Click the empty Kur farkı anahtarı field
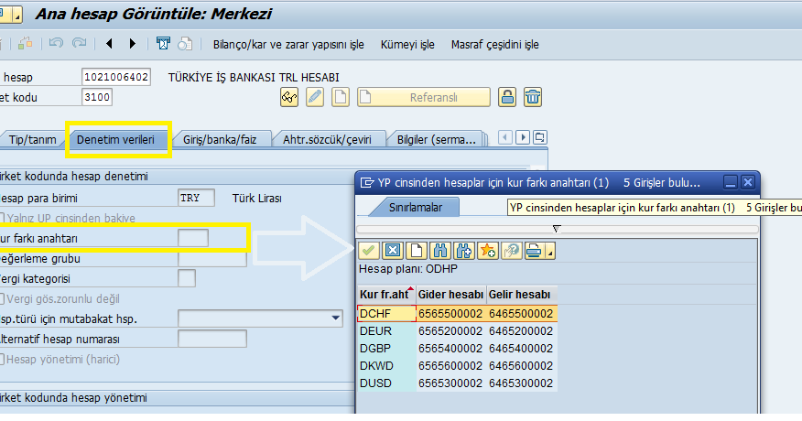The width and height of the screenshot is (802, 421). 193,238
